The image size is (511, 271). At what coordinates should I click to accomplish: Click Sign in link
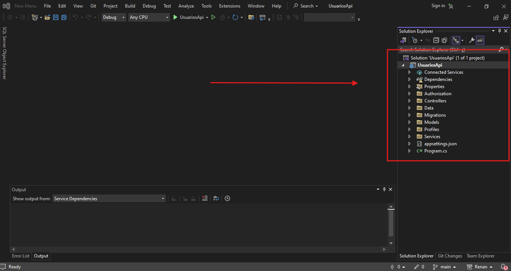tap(438, 6)
